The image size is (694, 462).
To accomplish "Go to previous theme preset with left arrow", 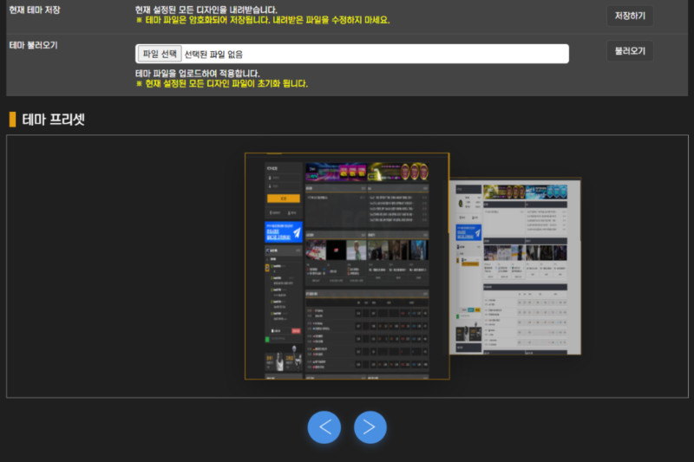I will 324,426.
